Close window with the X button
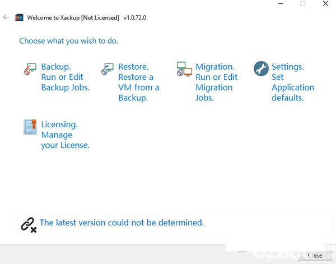The height and width of the screenshot is (264, 336). coord(325,4)
